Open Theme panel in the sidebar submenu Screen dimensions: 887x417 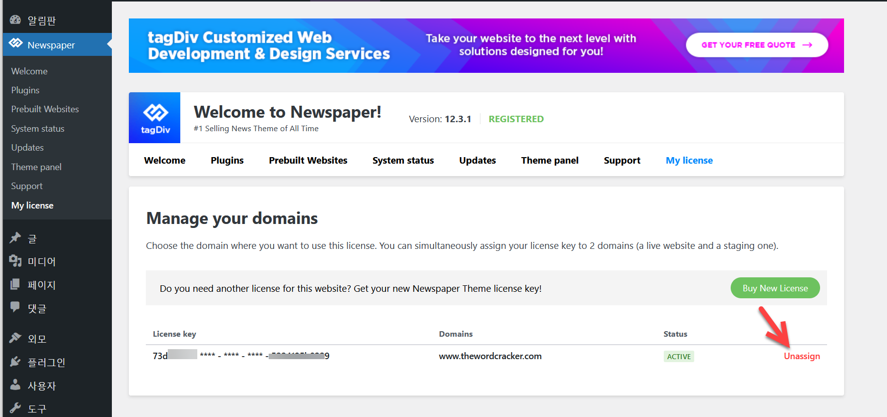click(x=36, y=167)
